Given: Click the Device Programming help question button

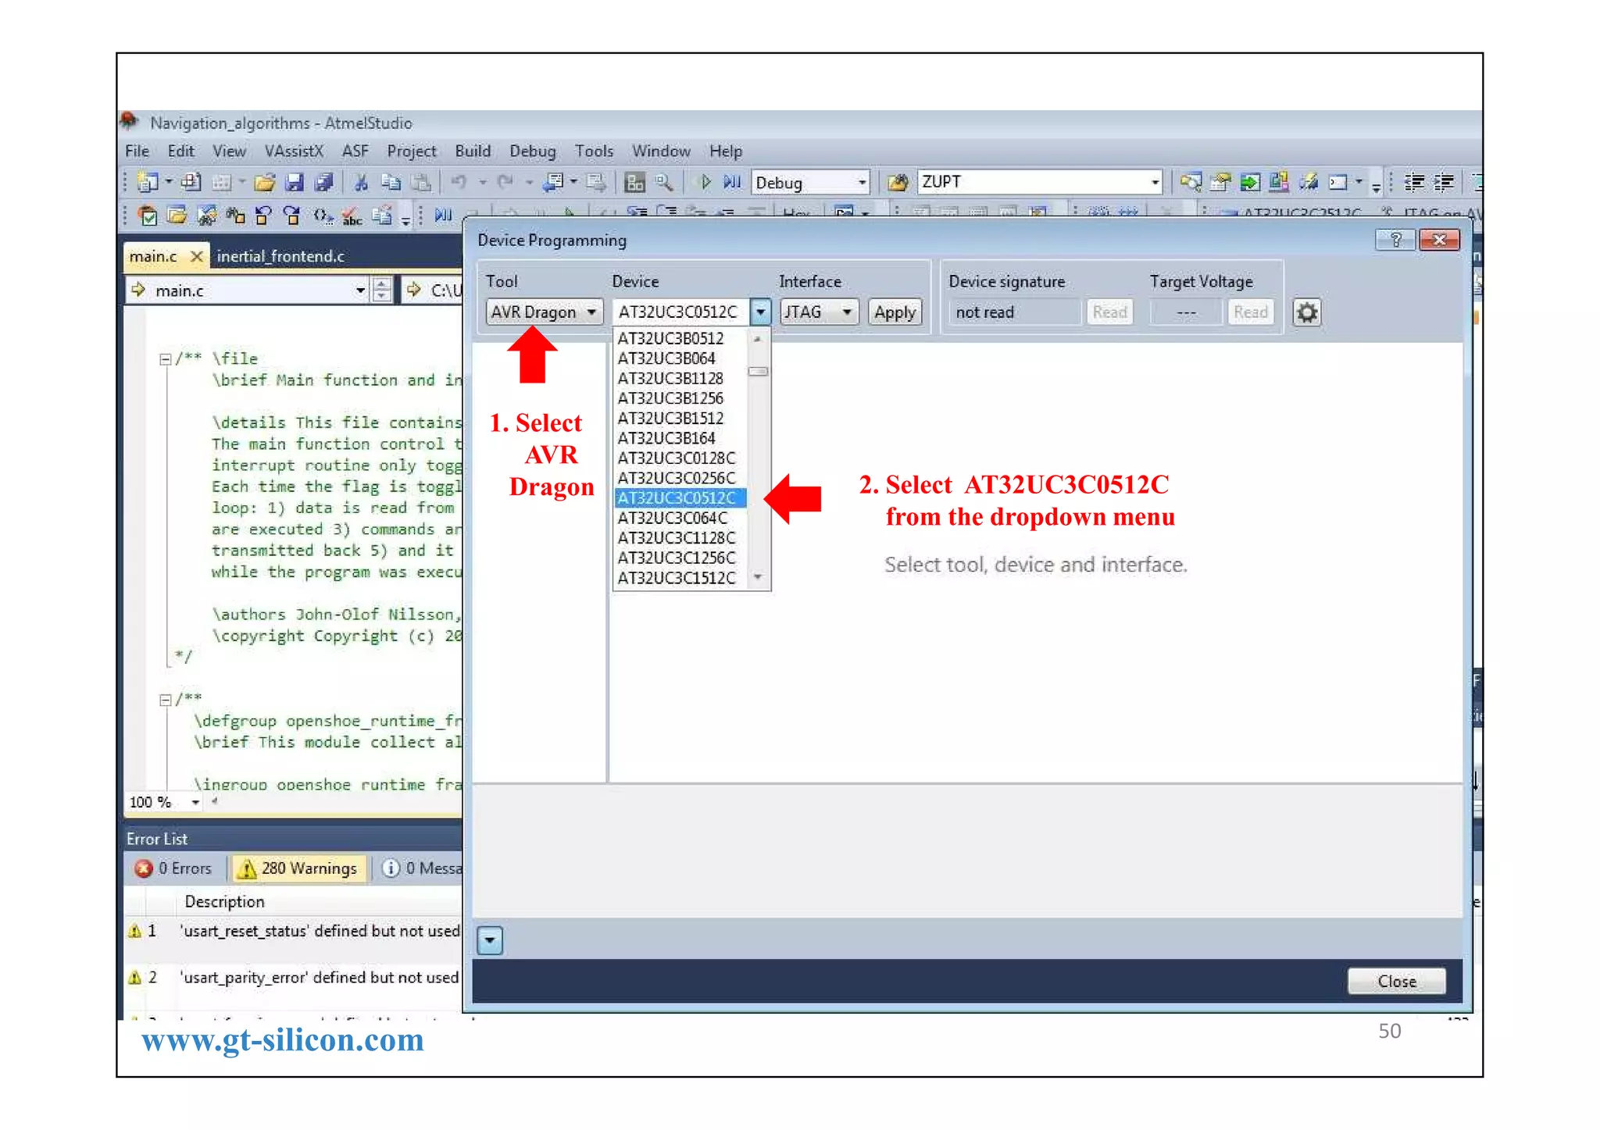Looking at the screenshot, I should [x=1395, y=240].
